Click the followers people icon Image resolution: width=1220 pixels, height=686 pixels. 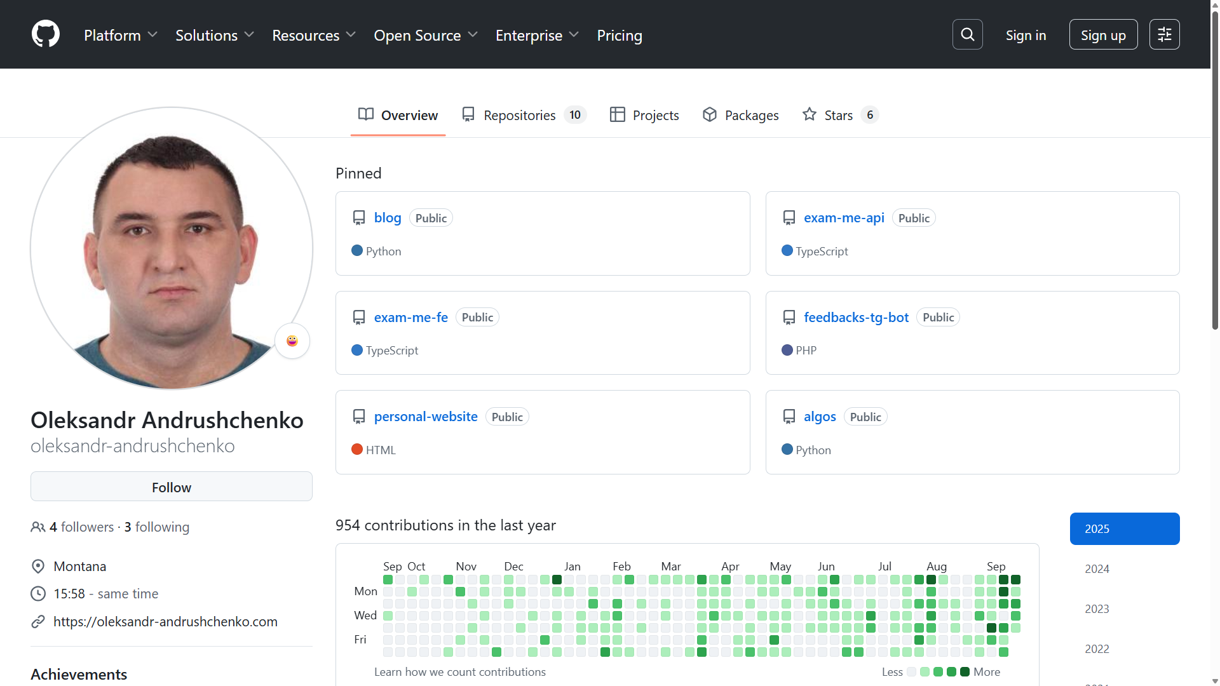37,527
